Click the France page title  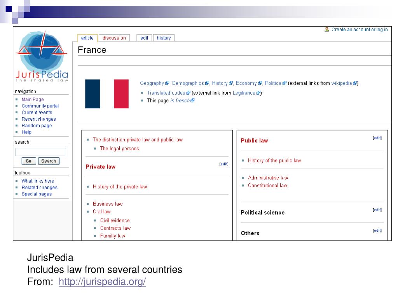click(92, 50)
